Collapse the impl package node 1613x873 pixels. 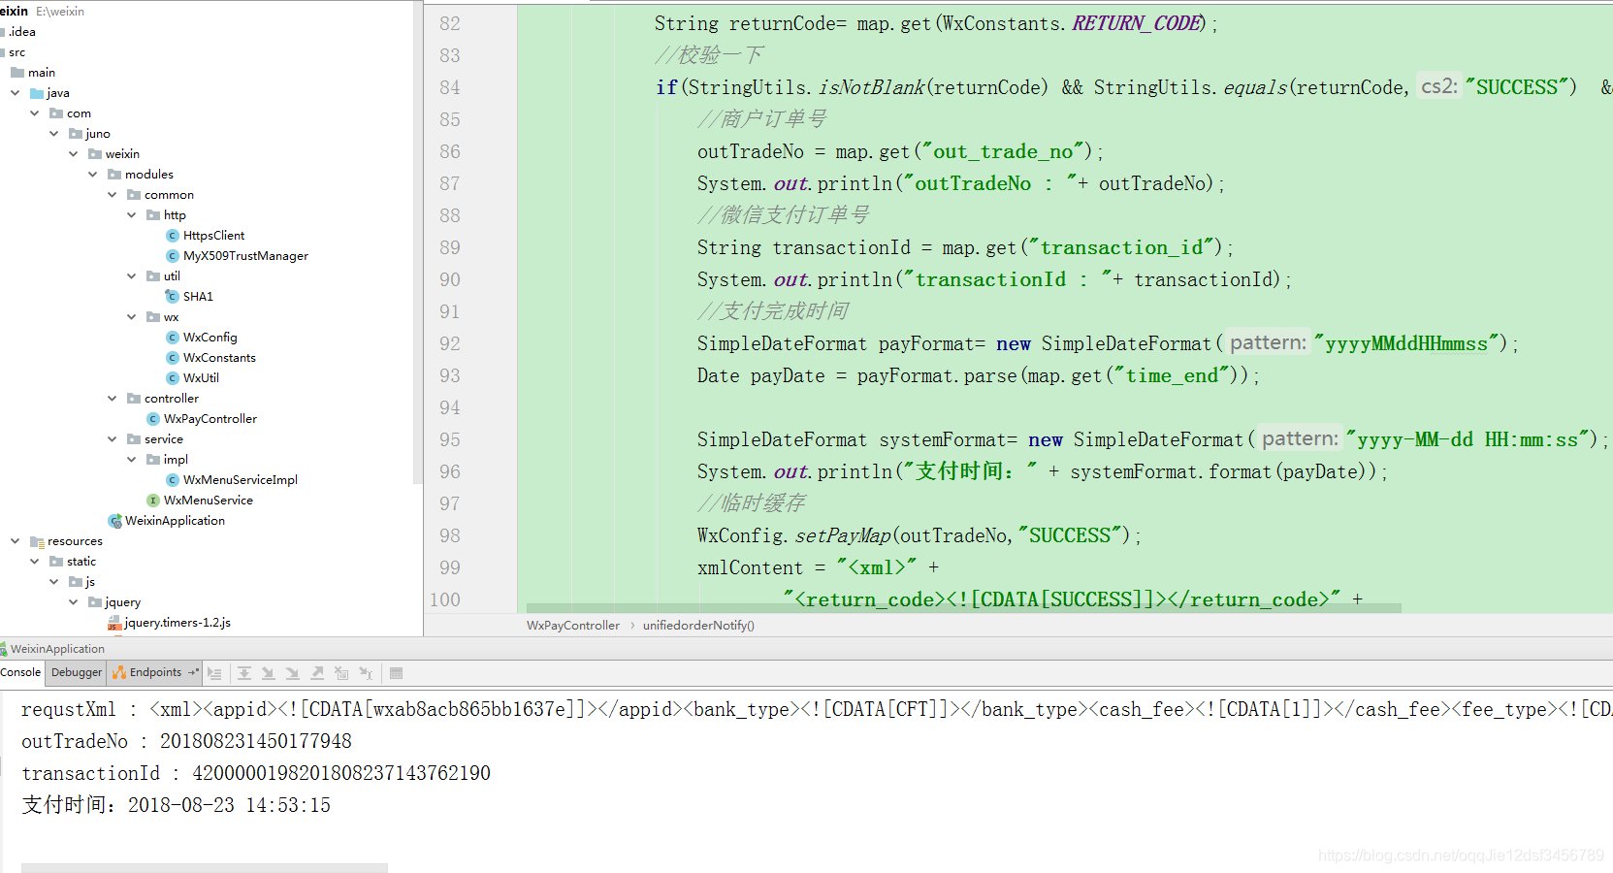(131, 460)
